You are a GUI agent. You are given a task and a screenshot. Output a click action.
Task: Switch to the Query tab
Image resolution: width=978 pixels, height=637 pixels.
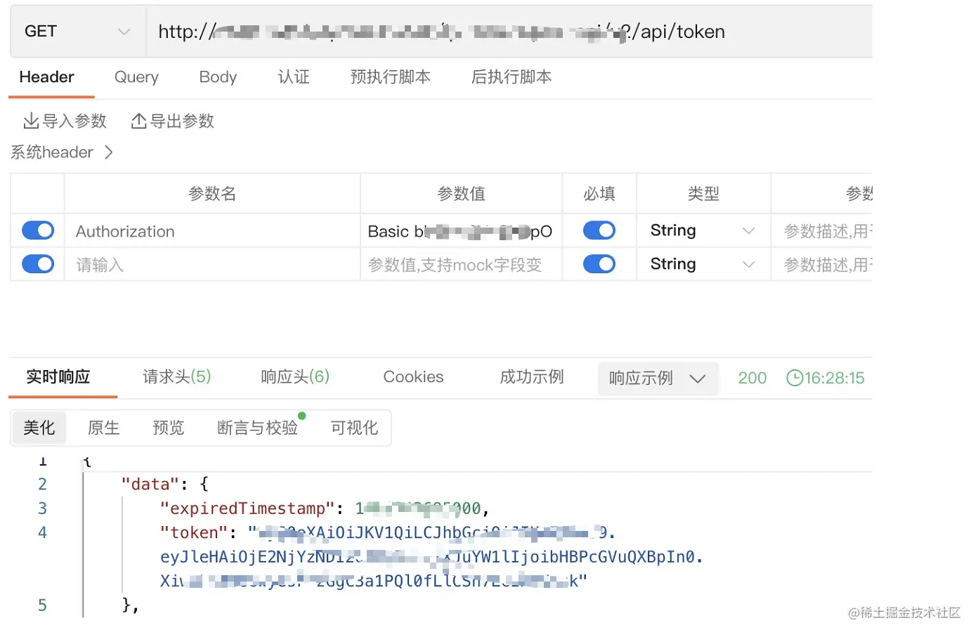pyautogui.click(x=136, y=77)
